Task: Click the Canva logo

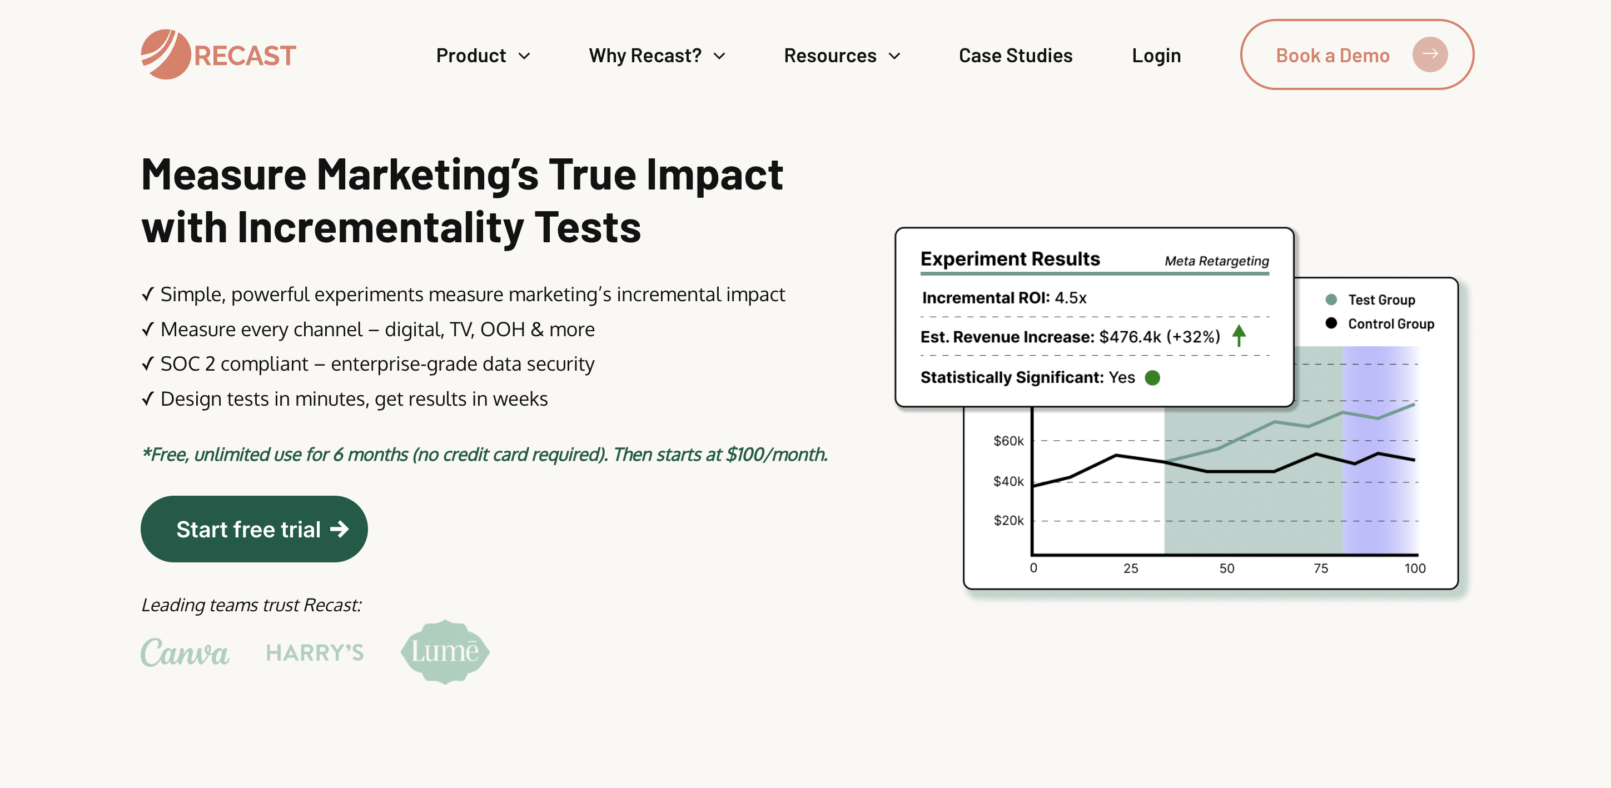Action: [185, 652]
